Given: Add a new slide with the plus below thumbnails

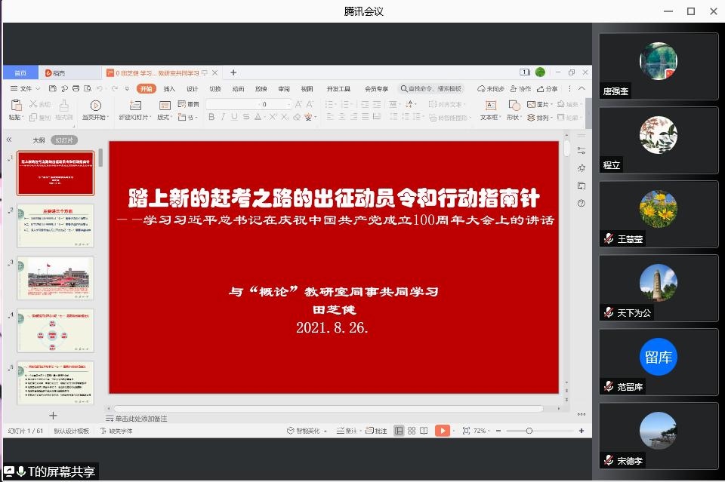Looking at the screenshot, I should click(x=53, y=416).
